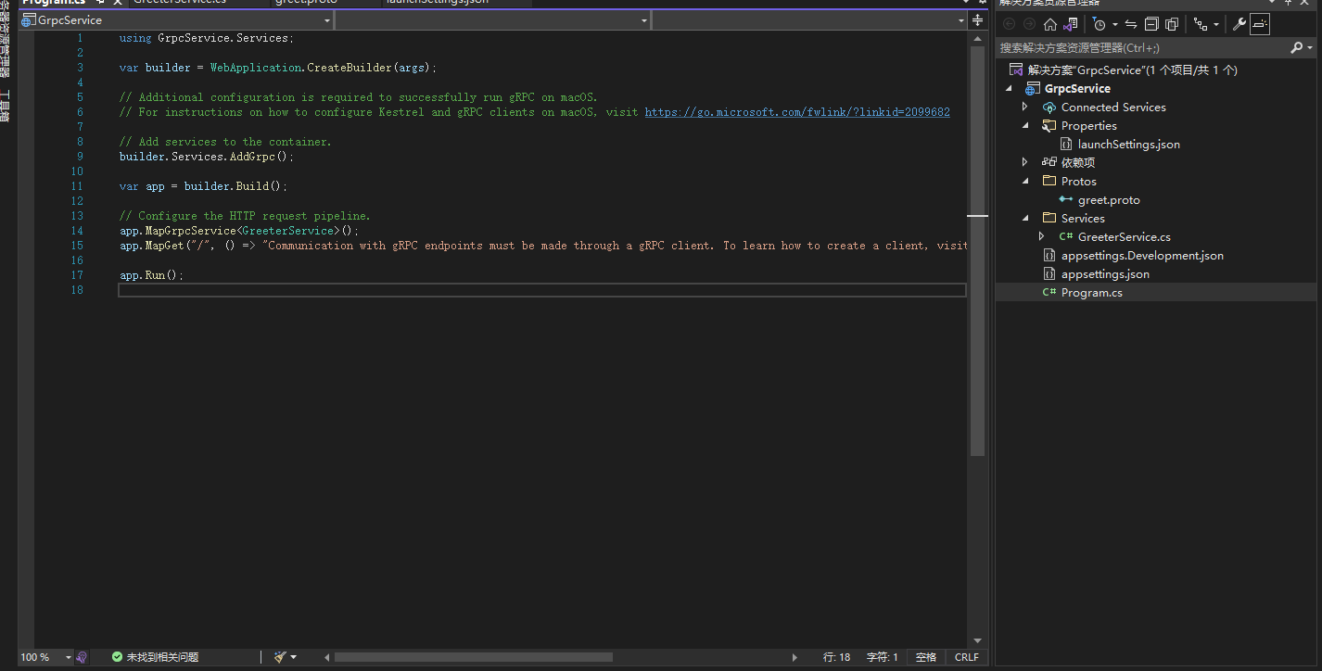
Task: Click 行: 18 line indicator
Action: (x=836, y=657)
